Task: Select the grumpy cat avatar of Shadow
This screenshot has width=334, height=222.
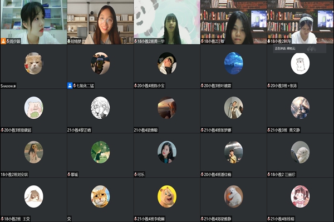Action: point(33,63)
